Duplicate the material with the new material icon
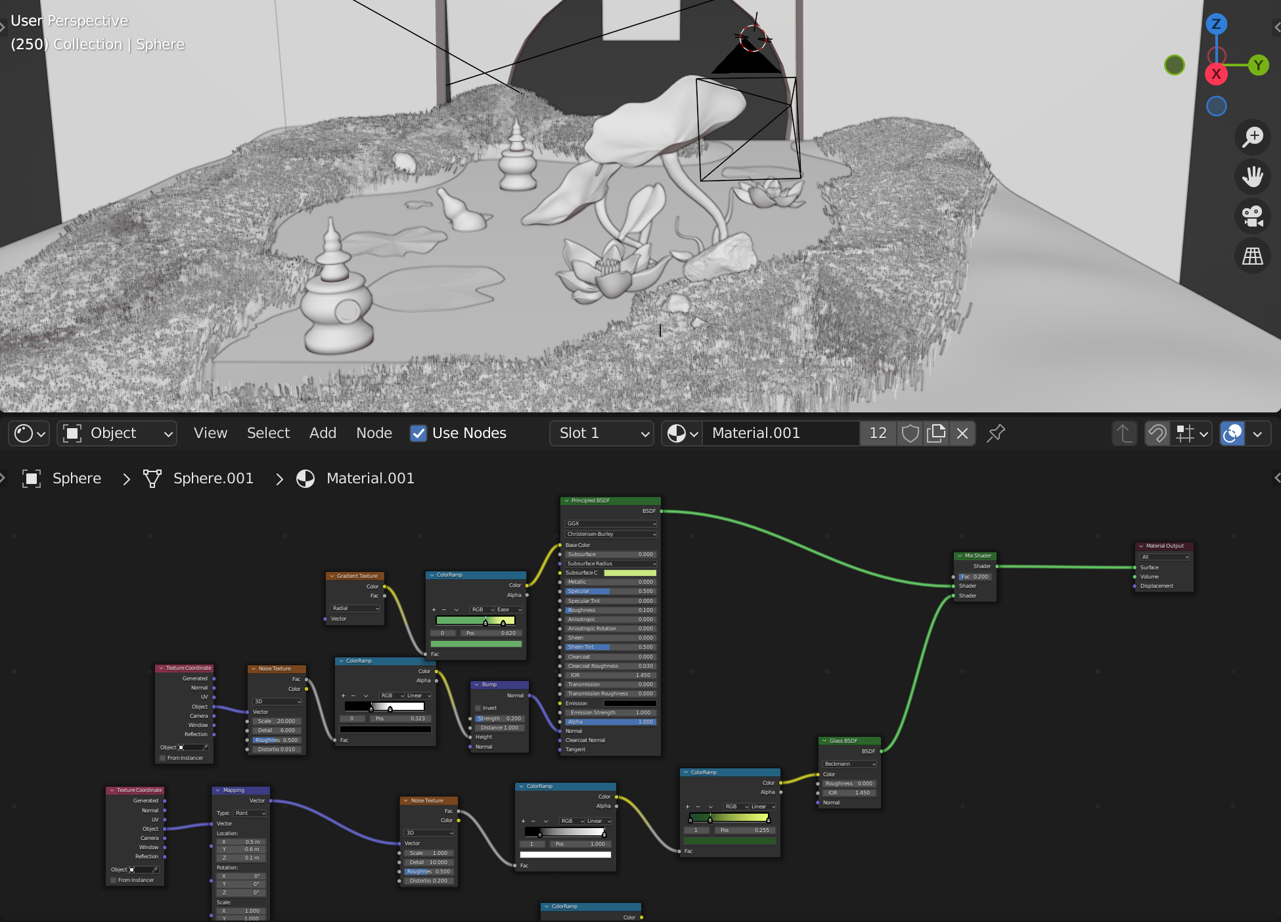This screenshot has width=1281, height=922. pos(935,433)
